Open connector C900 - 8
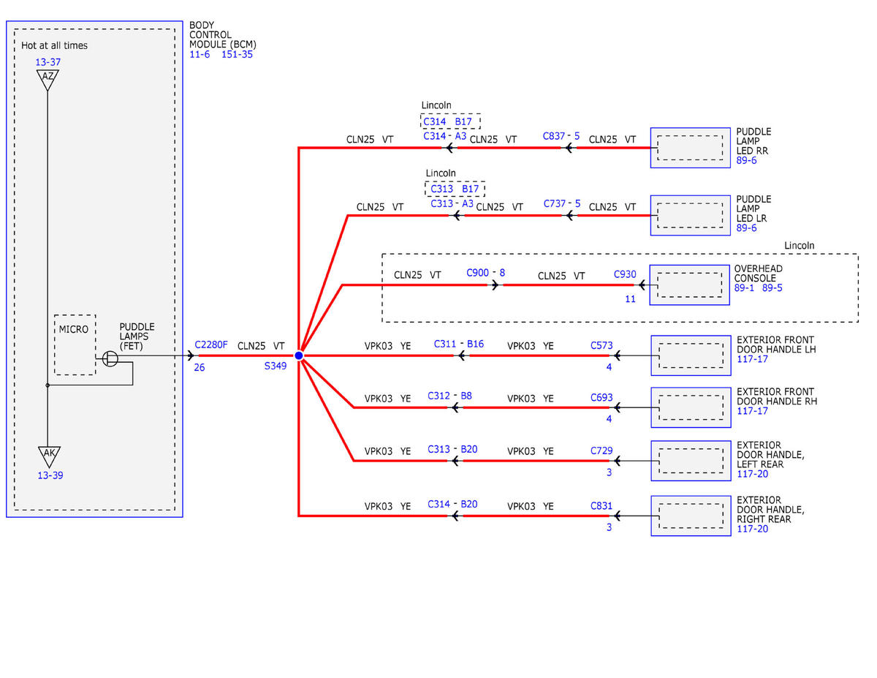Viewport: 877px width, 678px height. click(x=486, y=272)
